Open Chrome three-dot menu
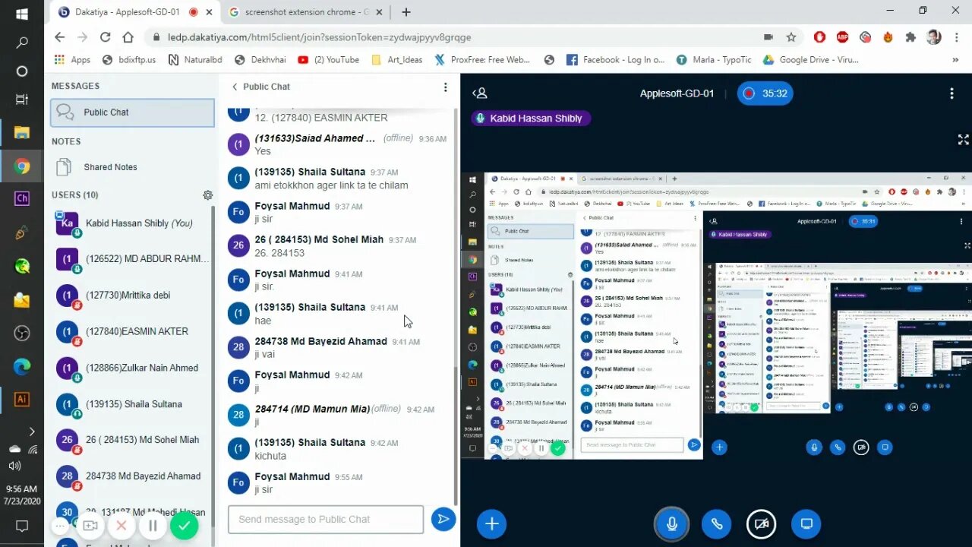972x547 pixels. click(x=956, y=36)
